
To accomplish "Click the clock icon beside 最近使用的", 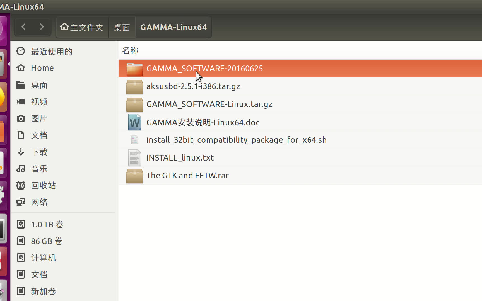I will pyautogui.click(x=21, y=51).
